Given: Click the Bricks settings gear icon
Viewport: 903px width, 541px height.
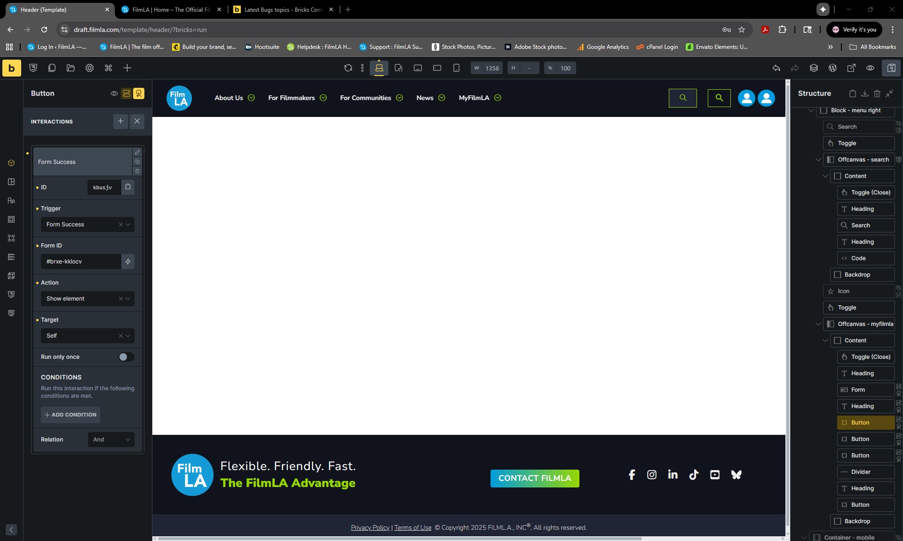Looking at the screenshot, I should pyautogui.click(x=89, y=68).
